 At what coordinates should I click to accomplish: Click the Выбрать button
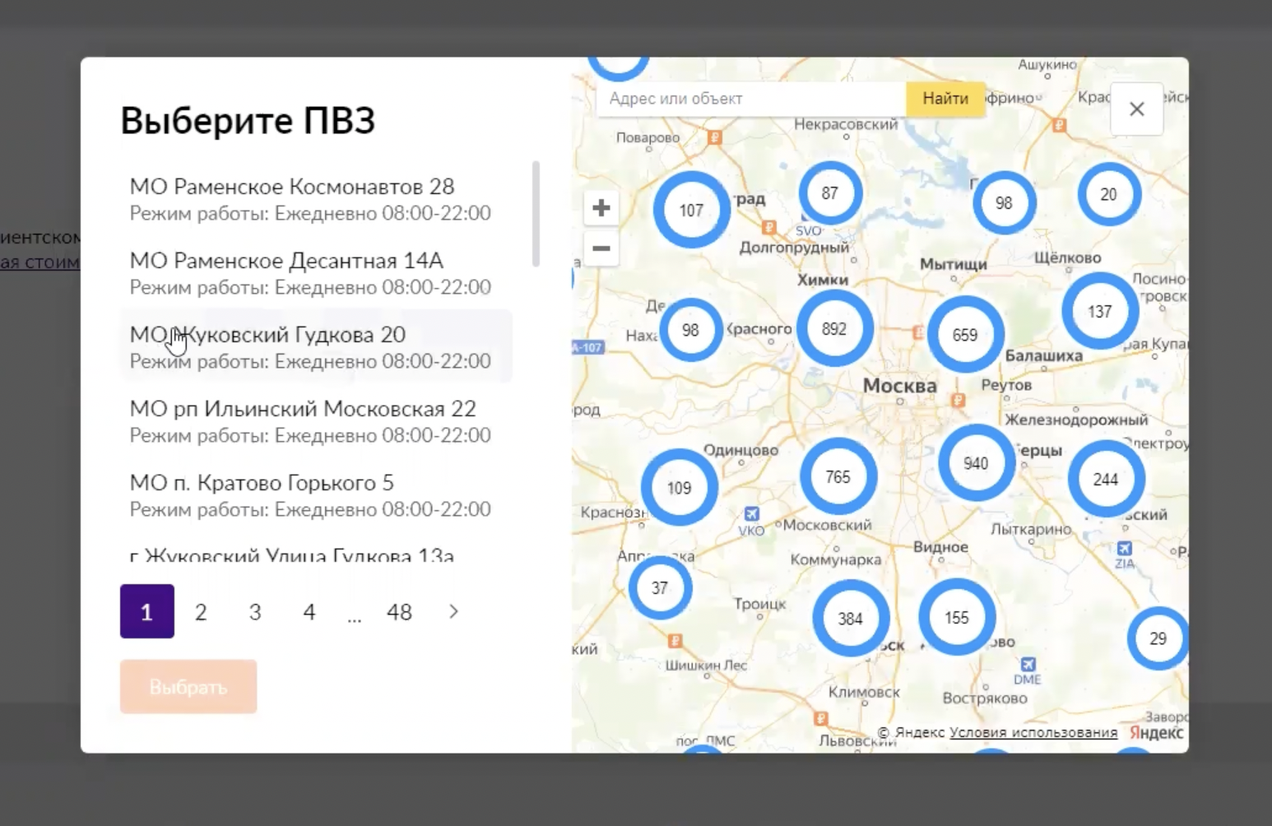point(188,686)
